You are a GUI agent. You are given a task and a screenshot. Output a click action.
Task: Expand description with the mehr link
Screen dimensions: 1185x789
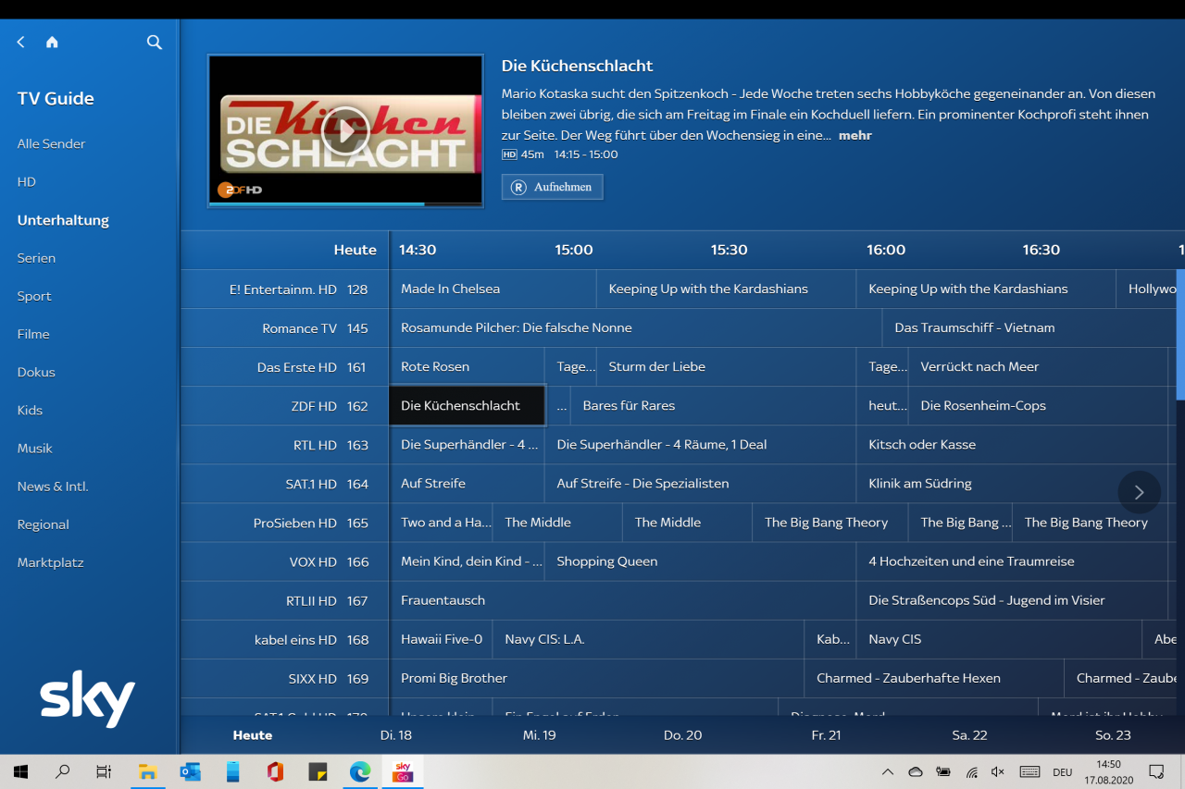(855, 135)
